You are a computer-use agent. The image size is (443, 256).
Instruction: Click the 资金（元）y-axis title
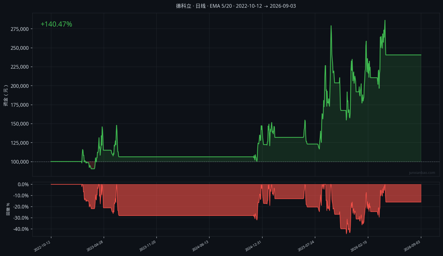(x=6, y=96)
